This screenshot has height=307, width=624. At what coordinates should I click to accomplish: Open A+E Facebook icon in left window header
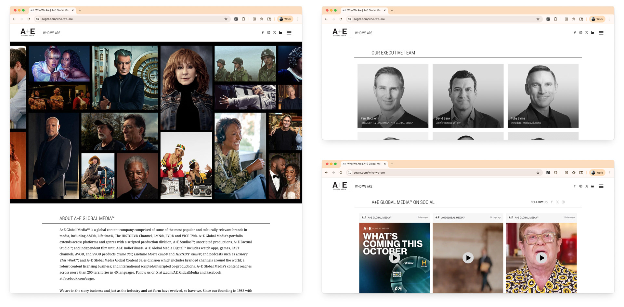(263, 33)
